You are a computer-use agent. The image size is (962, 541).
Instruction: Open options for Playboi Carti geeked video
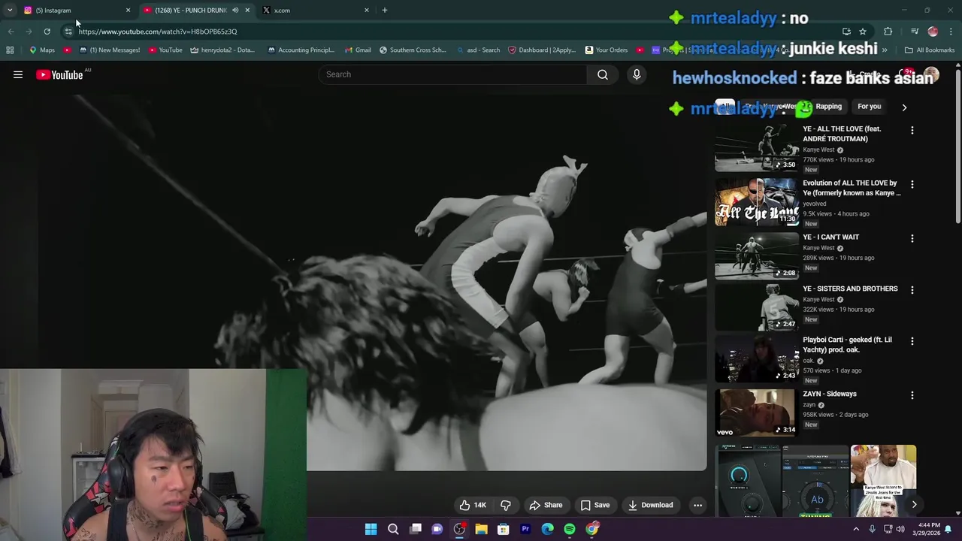pos(912,341)
